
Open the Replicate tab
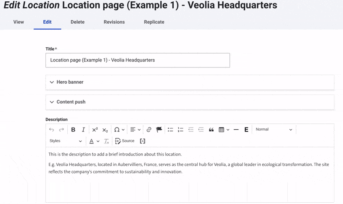coord(154,22)
